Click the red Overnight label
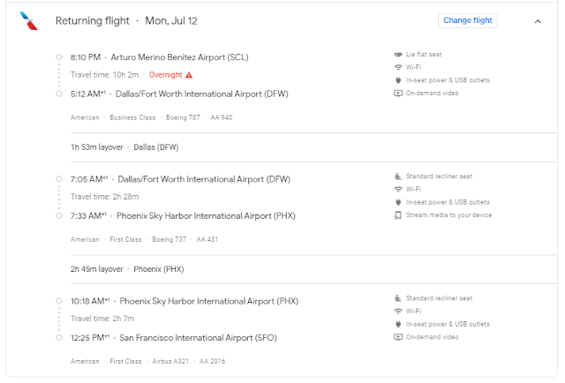 165,75
